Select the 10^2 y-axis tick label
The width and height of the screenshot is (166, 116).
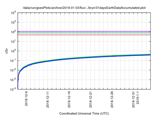(13, 32)
